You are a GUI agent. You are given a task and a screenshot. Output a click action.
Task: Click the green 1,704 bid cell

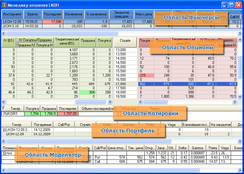click(x=32, y=114)
